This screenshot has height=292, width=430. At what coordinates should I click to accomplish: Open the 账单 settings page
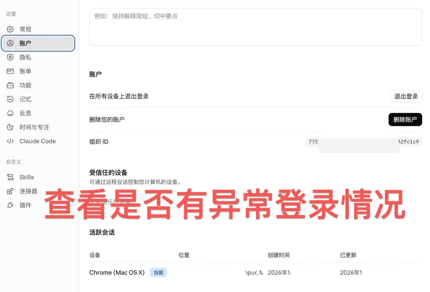(x=38, y=71)
